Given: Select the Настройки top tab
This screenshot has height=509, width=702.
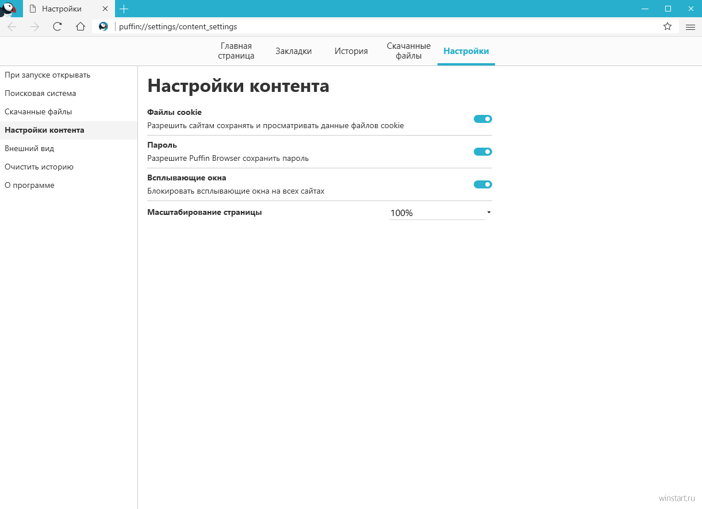Looking at the screenshot, I should tap(466, 51).
